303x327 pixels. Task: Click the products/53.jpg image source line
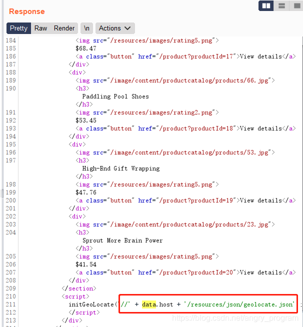pyautogui.click(x=175, y=152)
